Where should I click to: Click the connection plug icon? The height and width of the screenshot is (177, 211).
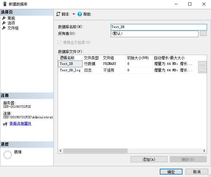click(x=5, y=124)
